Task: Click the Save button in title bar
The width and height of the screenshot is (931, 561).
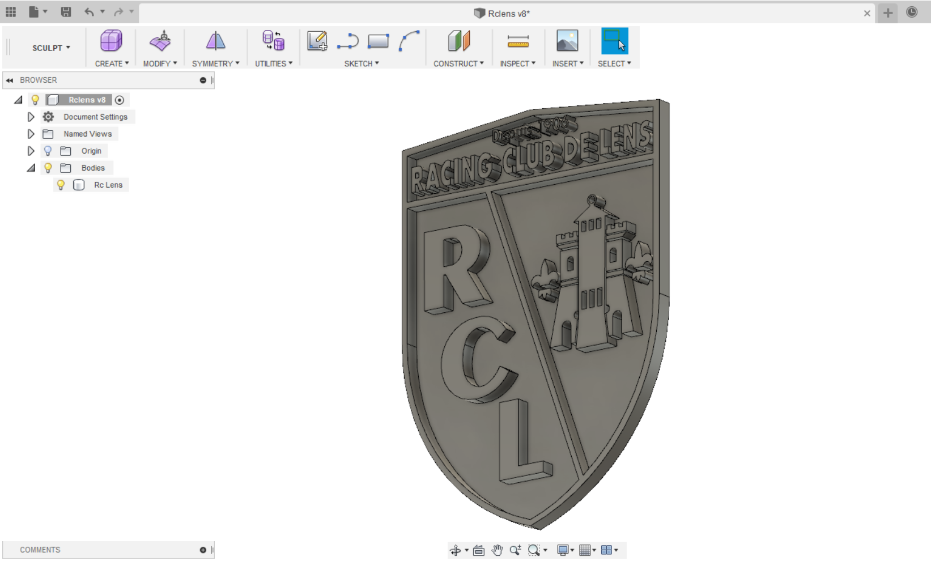Action: [66, 12]
